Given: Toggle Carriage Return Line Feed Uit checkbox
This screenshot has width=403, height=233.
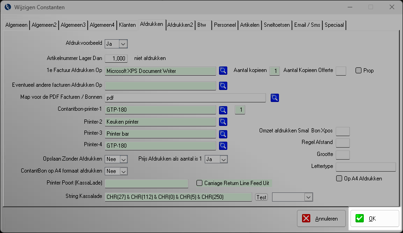Looking at the screenshot, I should click(200, 183).
